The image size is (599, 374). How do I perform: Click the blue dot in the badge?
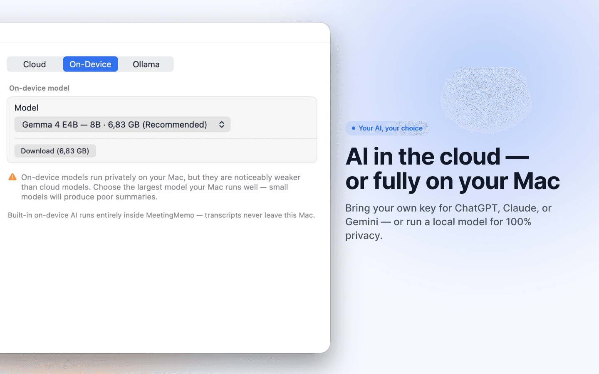pos(353,128)
